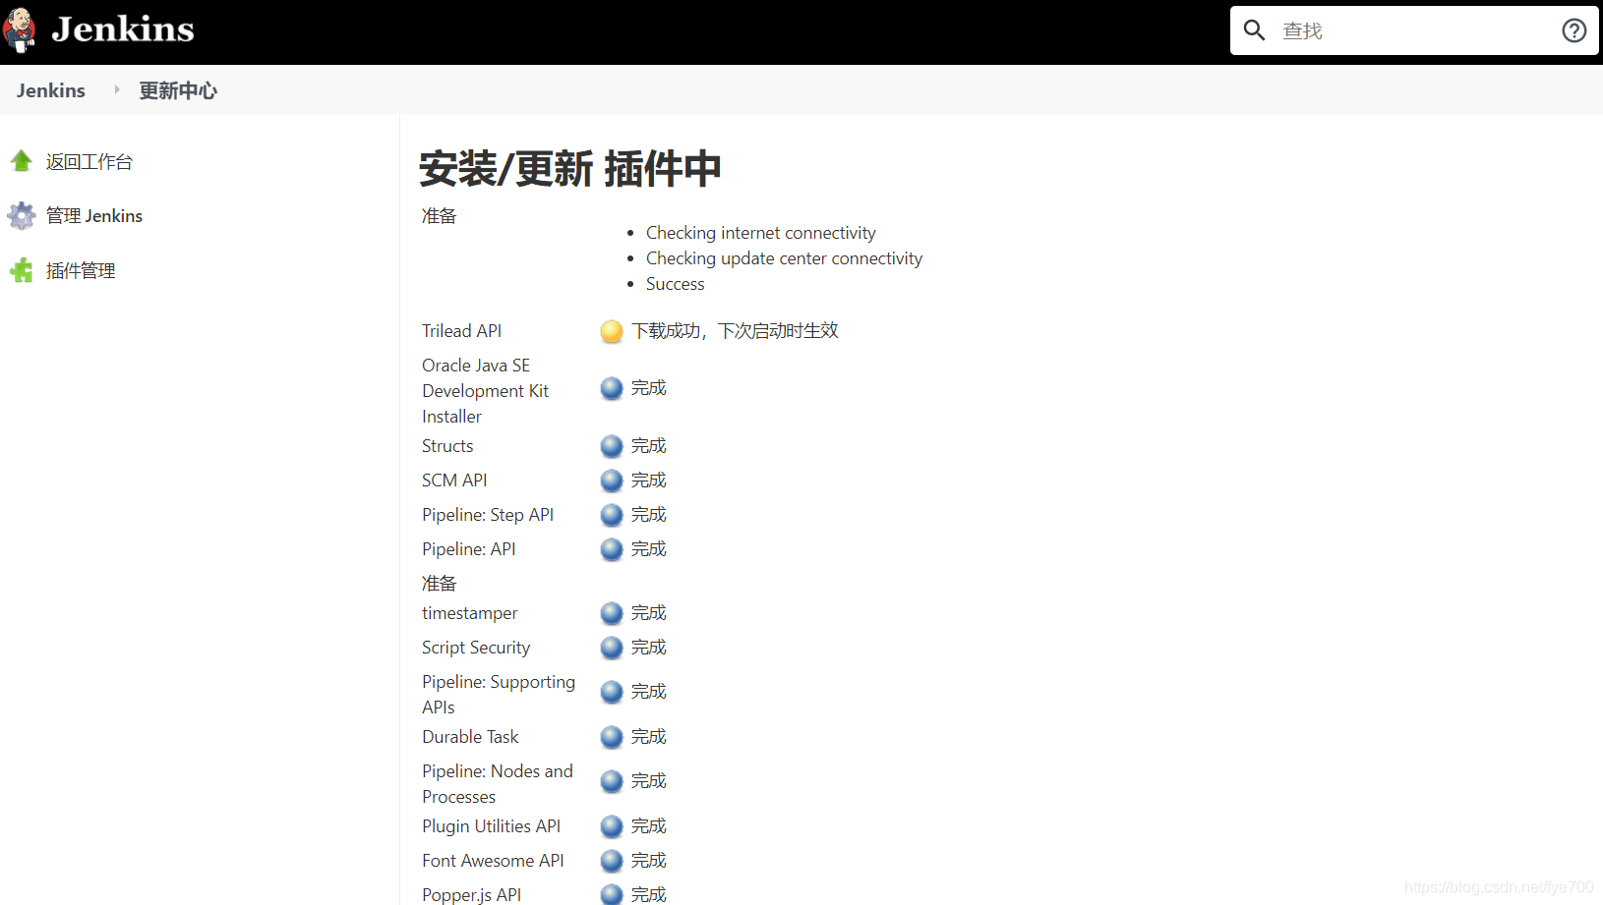Click the search magnifier icon
Viewport: 1603px width, 905px height.
tap(1255, 30)
